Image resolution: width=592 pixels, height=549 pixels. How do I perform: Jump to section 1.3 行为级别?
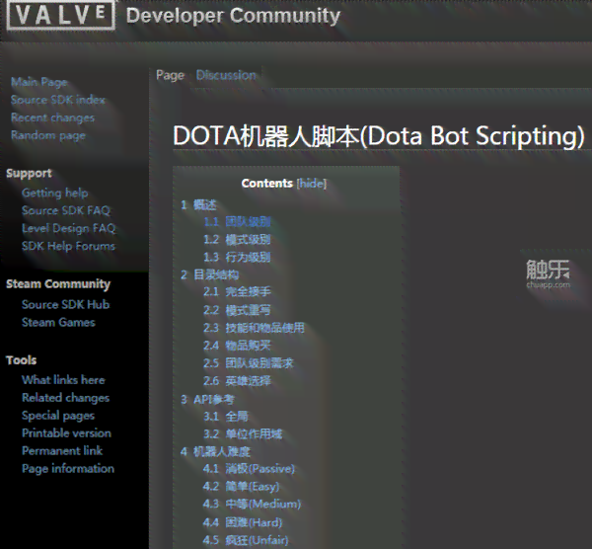coord(237,258)
